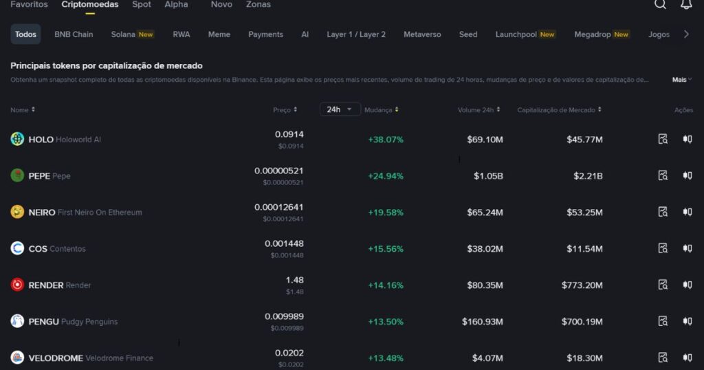Click trade candlestick icon for PEPE row
Viewport: 704px width, 370px height.
[687, 175]
